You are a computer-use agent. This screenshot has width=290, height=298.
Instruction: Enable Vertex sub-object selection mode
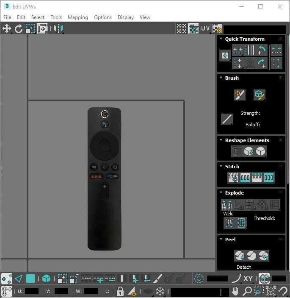[7, 279]
